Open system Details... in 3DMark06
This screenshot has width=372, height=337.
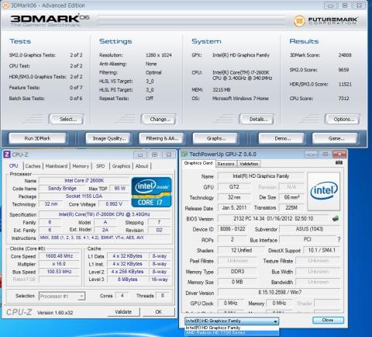[257, 120]
